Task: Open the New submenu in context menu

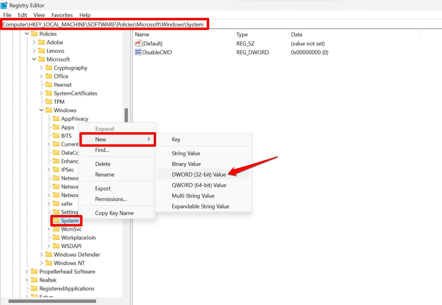Action: click(118, 139)
